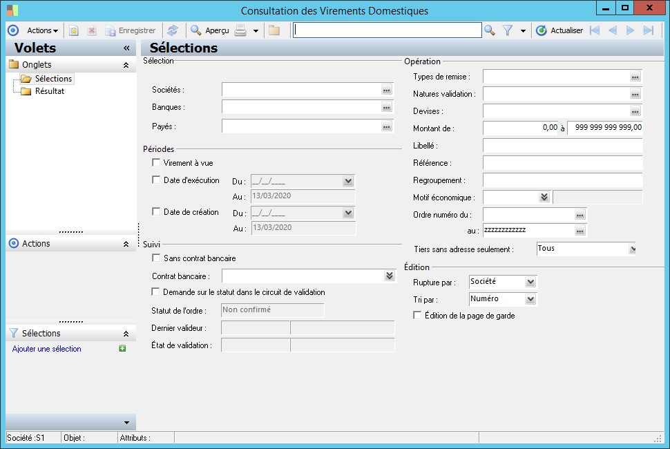Click into the Libellé text field

[x=562, y=146]
